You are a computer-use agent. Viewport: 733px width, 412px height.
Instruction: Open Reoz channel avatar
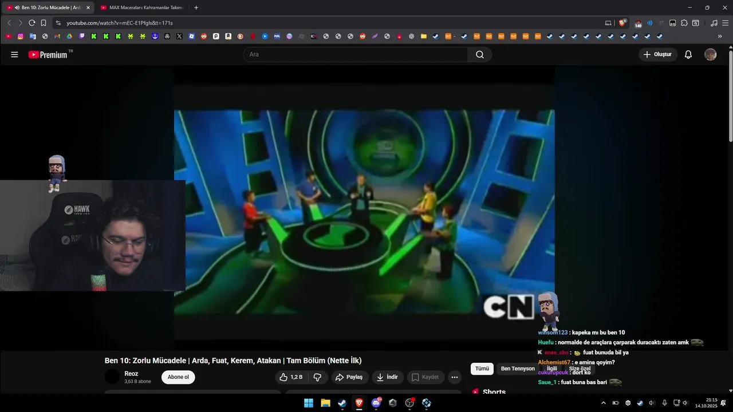click(112, 377)
